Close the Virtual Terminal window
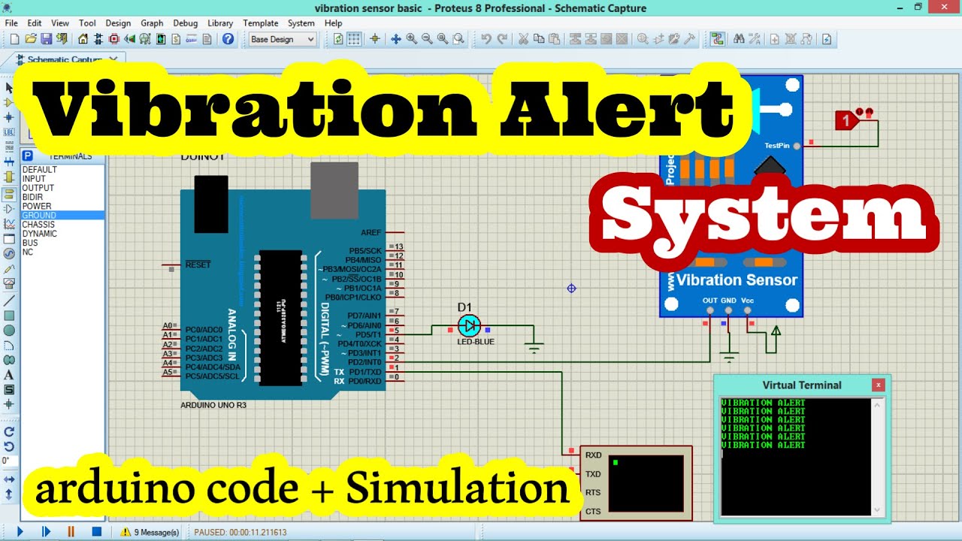This screenshot has height=541, width=962. coord(878,385)
